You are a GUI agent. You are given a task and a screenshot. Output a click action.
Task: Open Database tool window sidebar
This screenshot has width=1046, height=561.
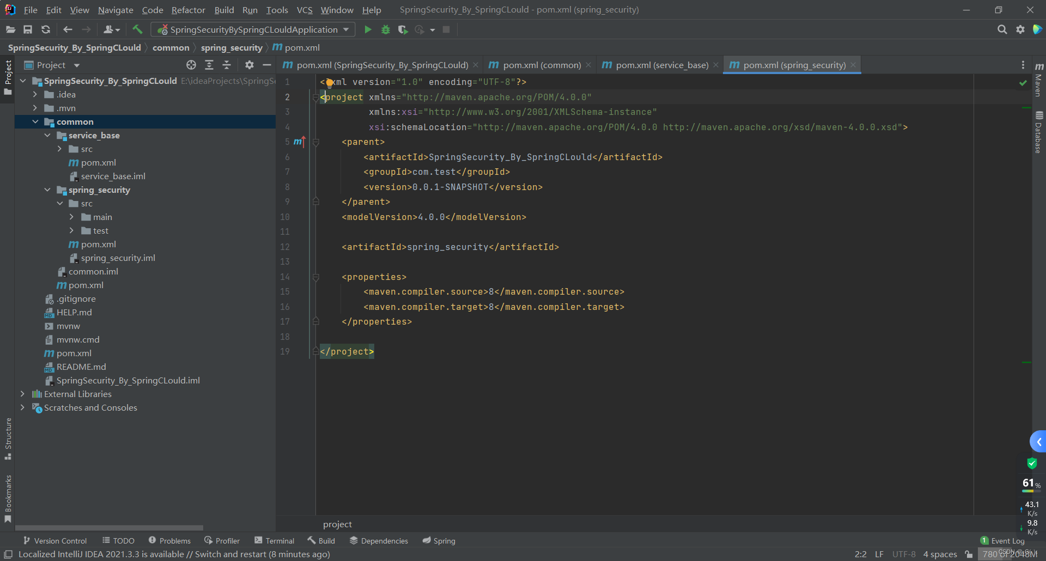pyautogui.click(x=1039, y=132)
